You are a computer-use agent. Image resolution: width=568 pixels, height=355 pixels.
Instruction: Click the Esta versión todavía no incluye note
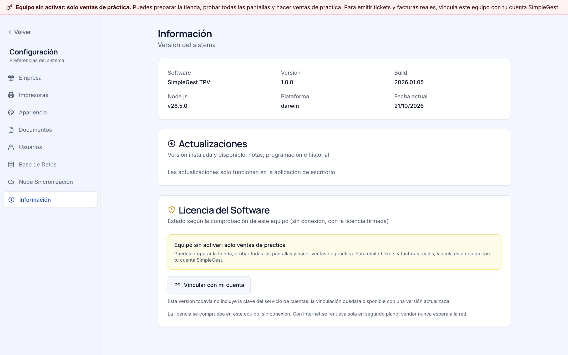tap(309, 301)
